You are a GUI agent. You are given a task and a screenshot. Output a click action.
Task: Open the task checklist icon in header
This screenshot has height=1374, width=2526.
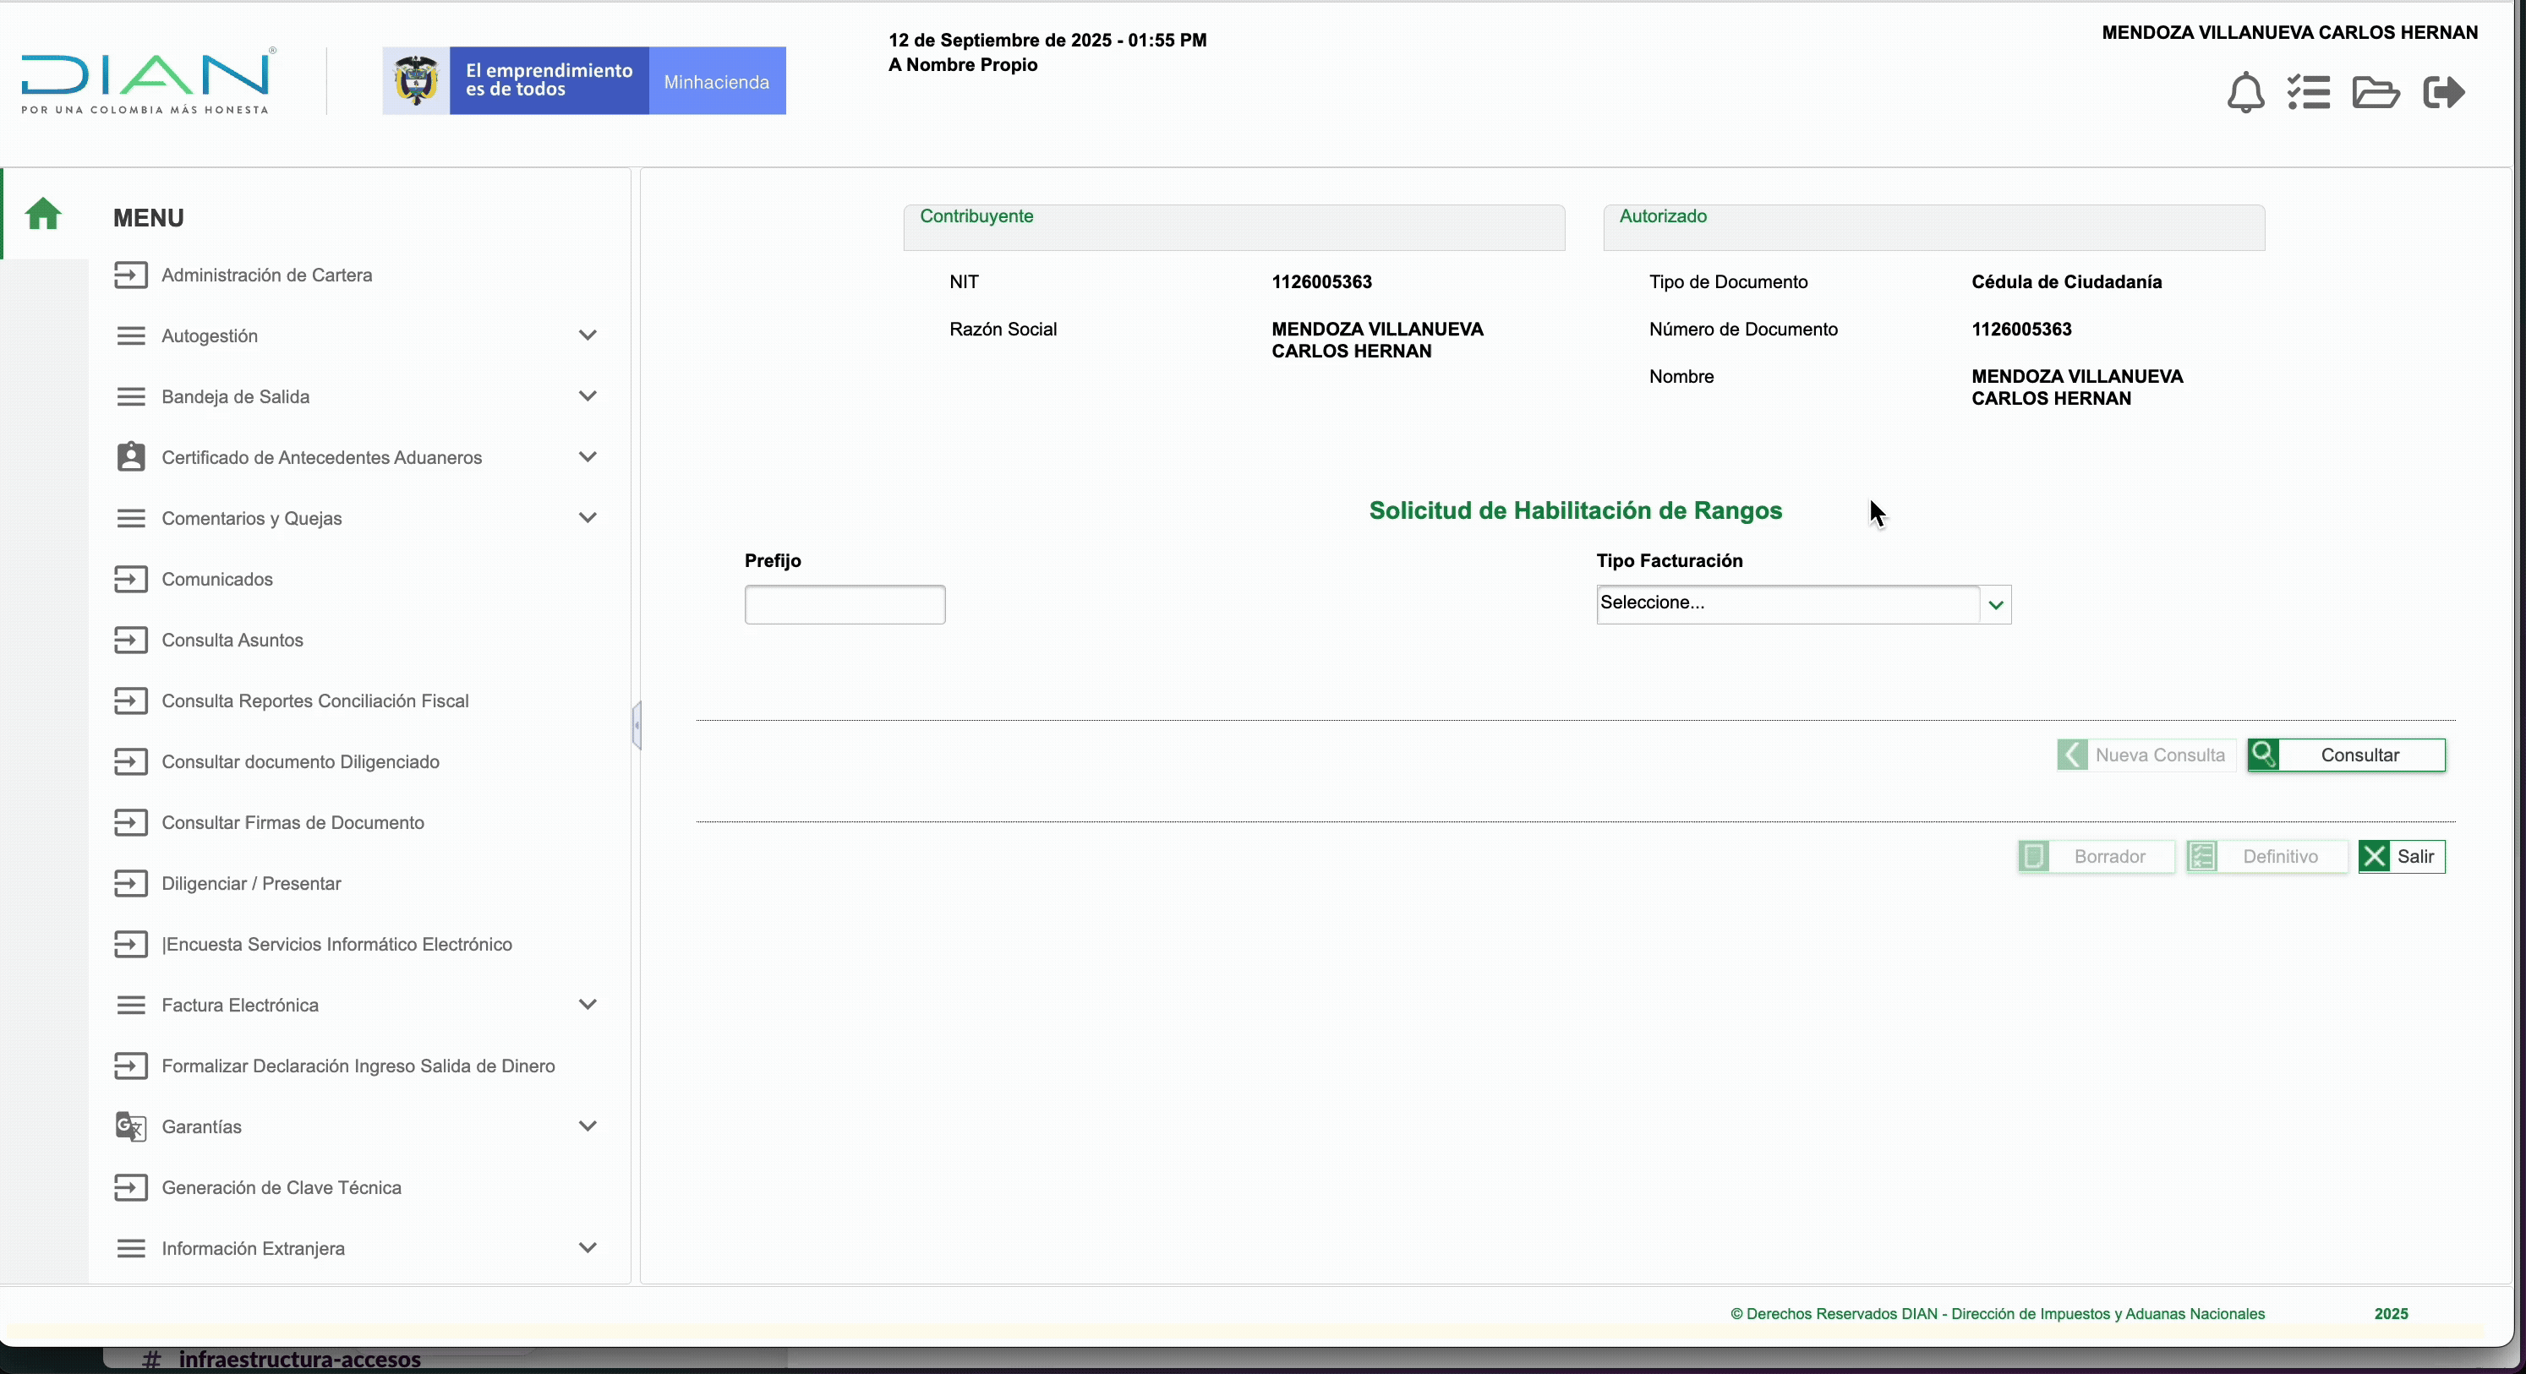2308,93
